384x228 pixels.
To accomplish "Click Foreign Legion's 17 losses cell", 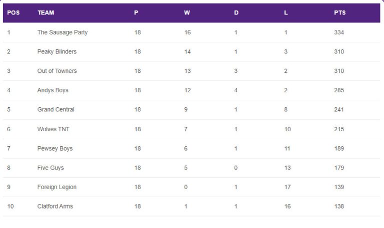I will point(287,187).
